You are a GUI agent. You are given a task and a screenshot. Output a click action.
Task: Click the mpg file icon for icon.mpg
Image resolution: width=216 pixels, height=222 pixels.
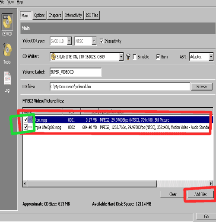pyautogui.click(x=30, y=120)
